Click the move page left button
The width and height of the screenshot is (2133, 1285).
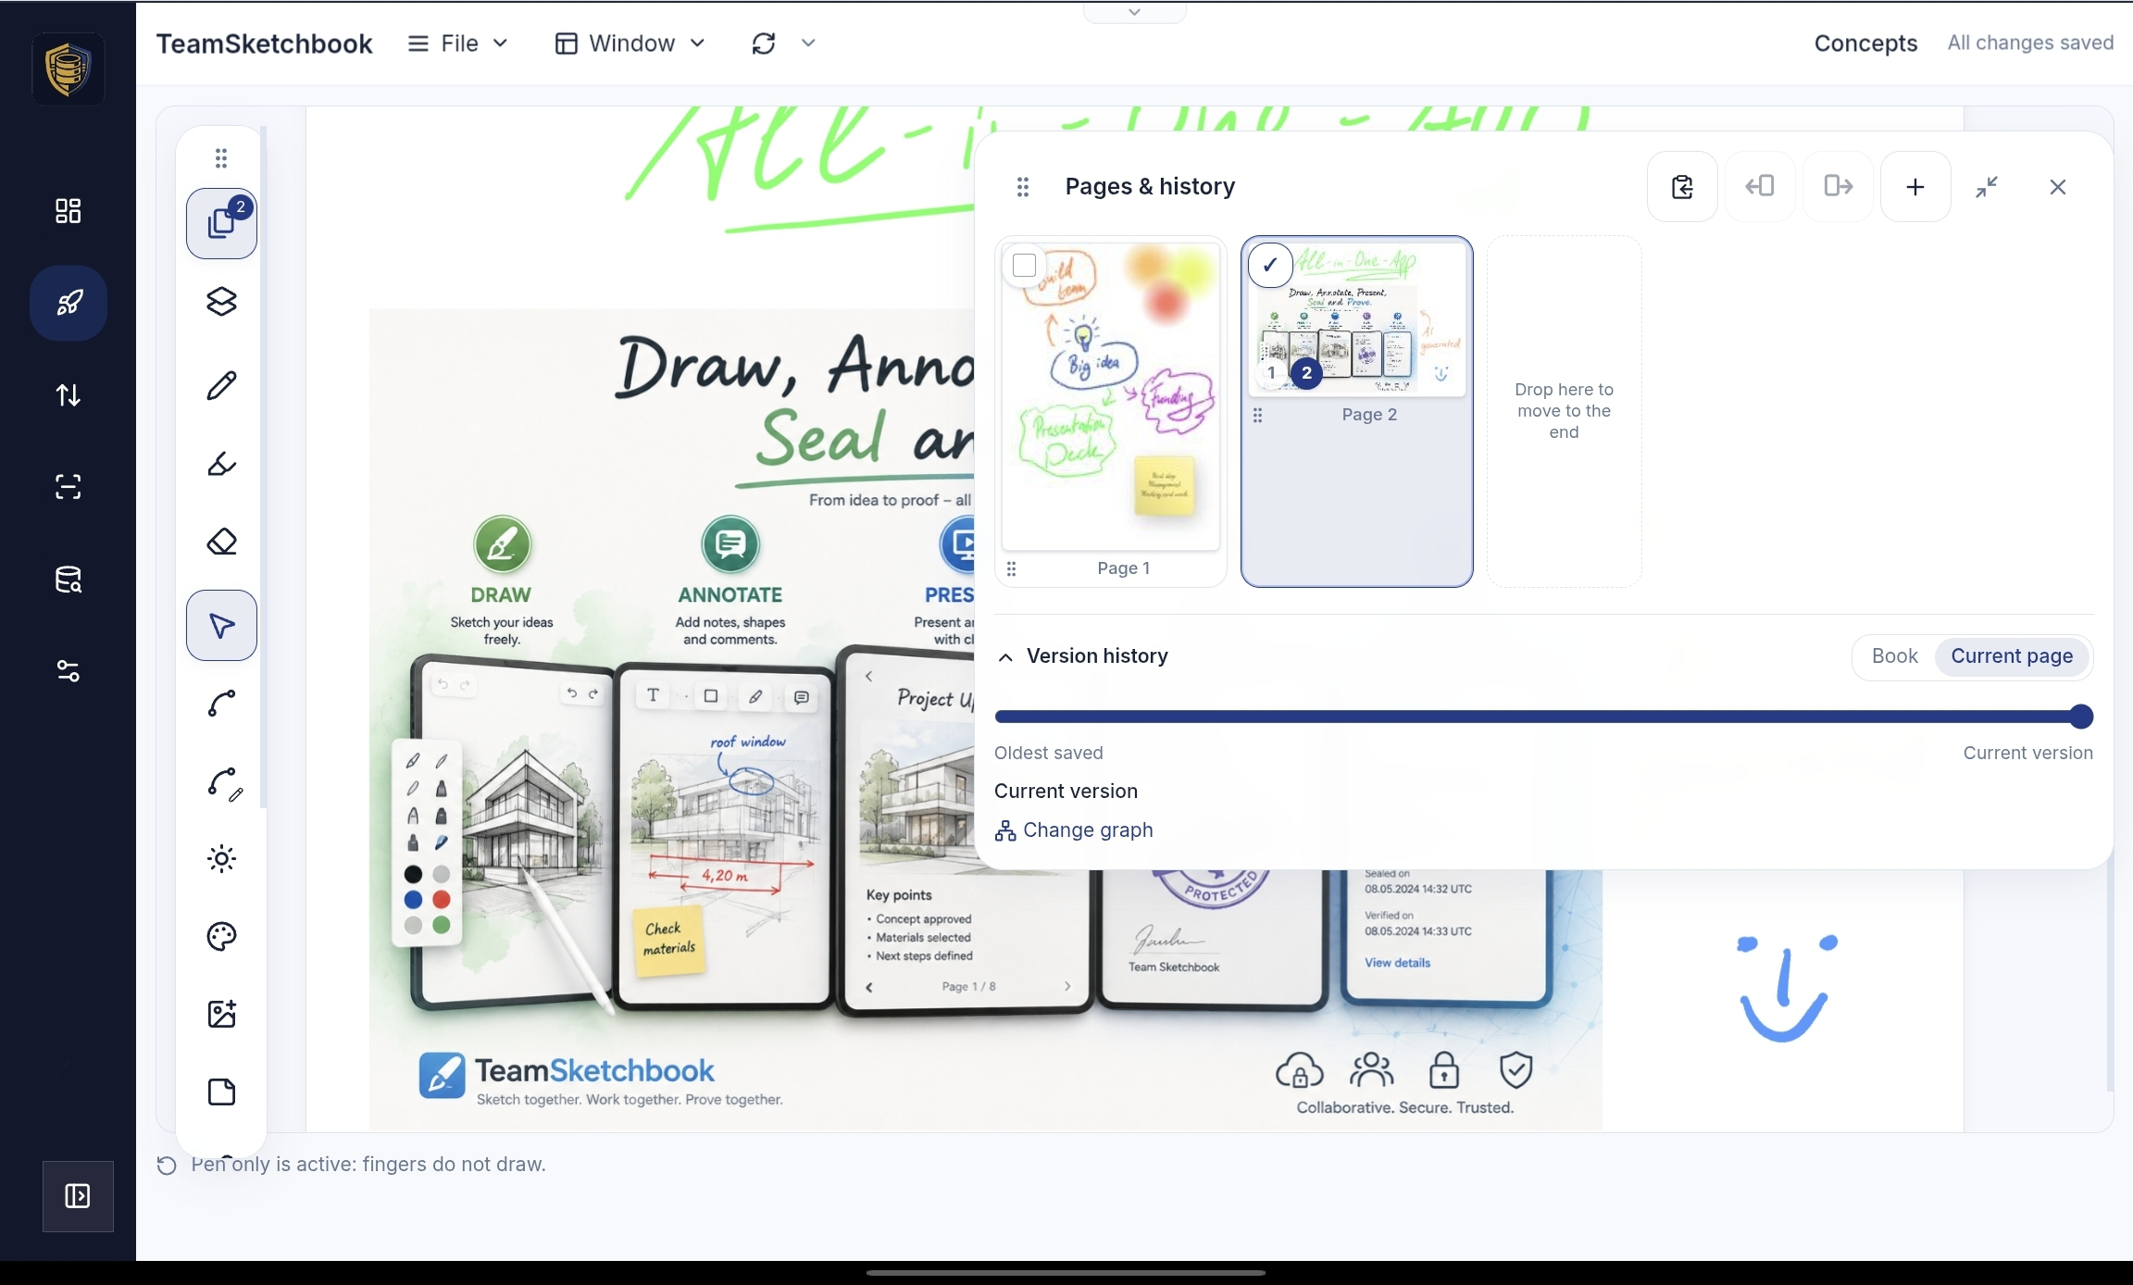pyautogui.click(x=1760, y=187)
